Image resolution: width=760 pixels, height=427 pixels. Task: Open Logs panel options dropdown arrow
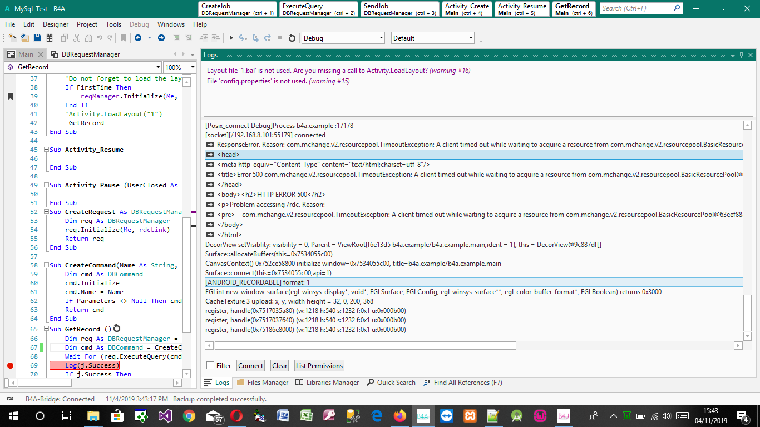pos(733,55)
